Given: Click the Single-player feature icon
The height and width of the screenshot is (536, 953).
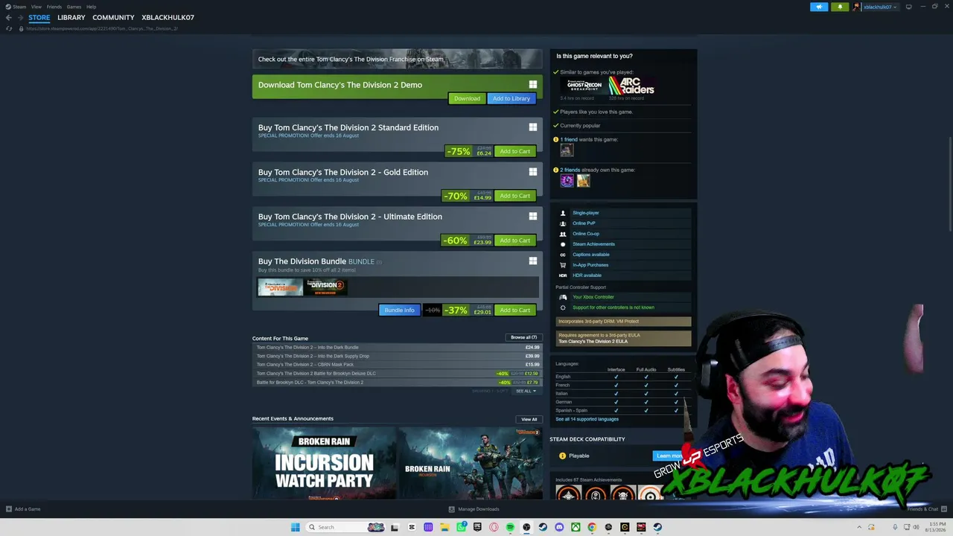Looking at the screenshot, I should [563, 213].
